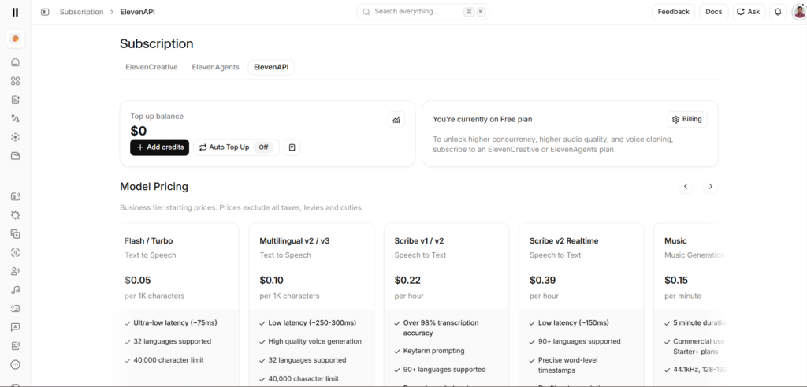Switch to the ElevenCreative tab

151,67
